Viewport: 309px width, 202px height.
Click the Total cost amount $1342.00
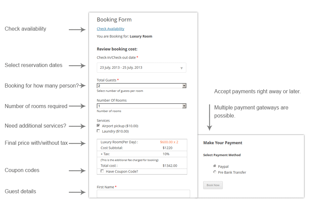tap(170, 166)
